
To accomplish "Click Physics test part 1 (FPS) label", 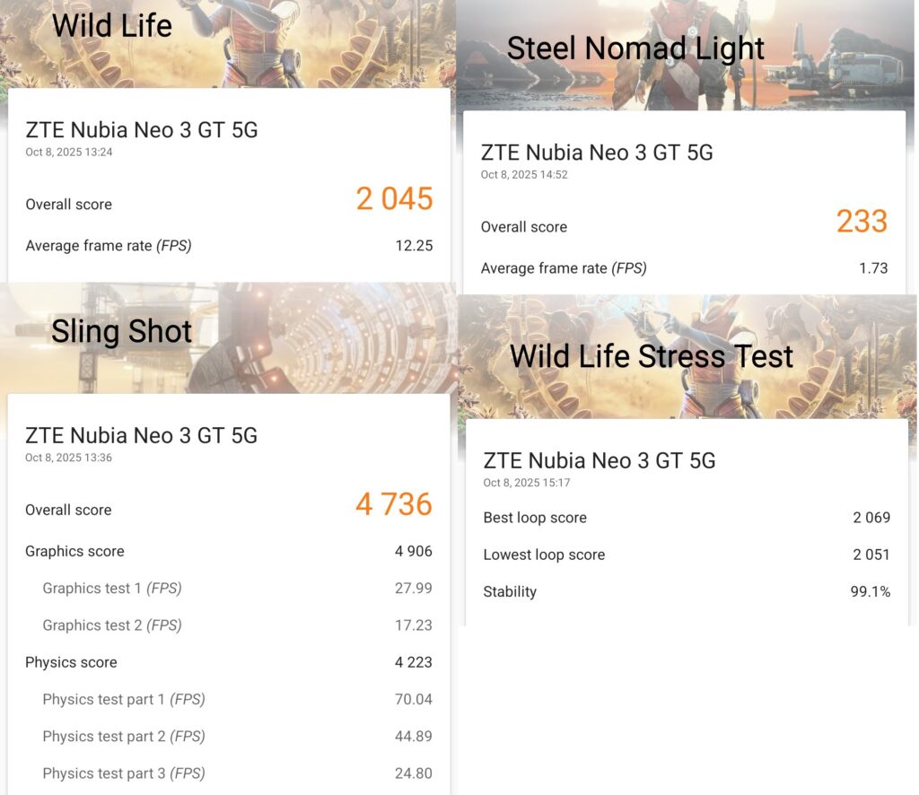I will [x=124, y=700].
